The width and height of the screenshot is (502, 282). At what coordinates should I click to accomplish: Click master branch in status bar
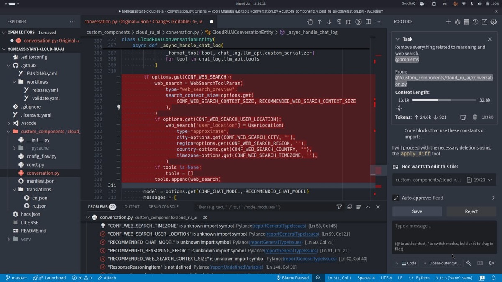[16, 278]
